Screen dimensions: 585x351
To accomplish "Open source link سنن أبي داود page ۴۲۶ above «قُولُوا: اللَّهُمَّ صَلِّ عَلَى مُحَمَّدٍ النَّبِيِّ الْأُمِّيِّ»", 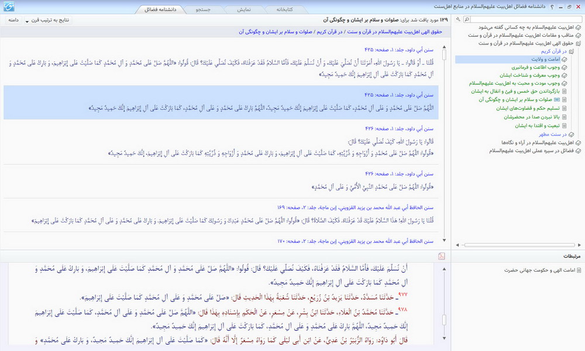I will pos(399,173).
